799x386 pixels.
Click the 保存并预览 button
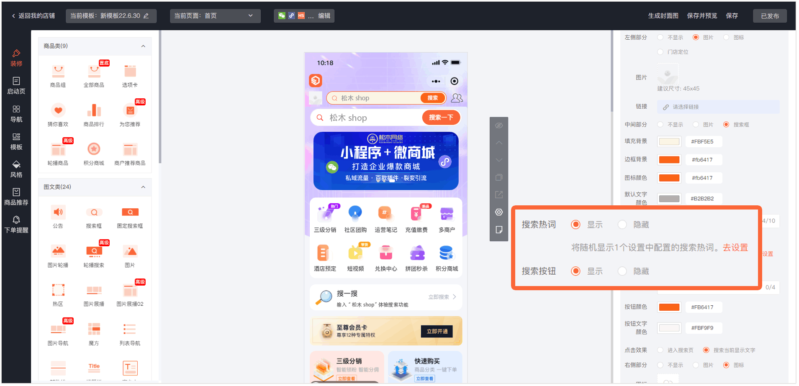701,16
